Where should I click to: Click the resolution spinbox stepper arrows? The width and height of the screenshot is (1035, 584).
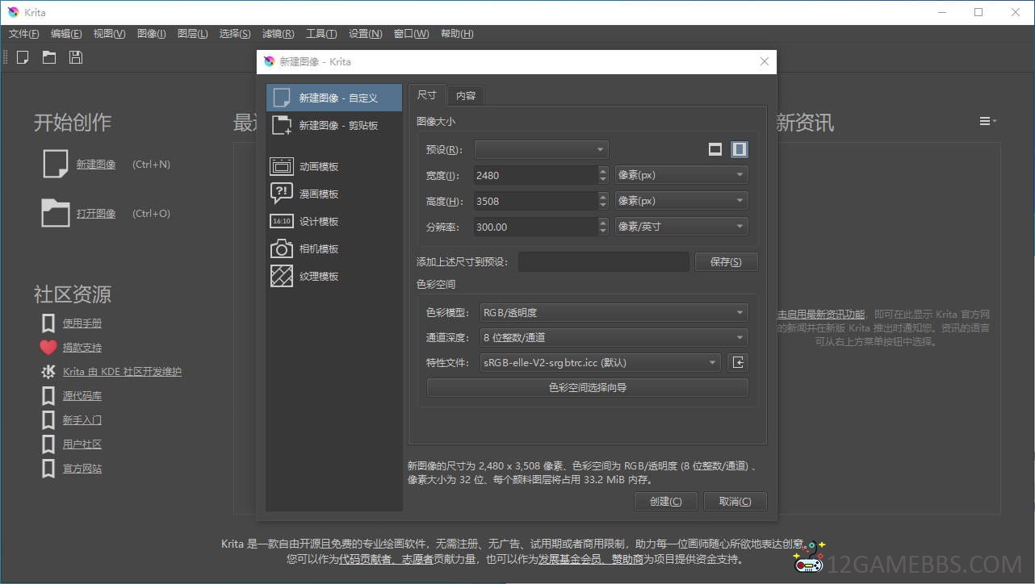[x=603, y=227]
